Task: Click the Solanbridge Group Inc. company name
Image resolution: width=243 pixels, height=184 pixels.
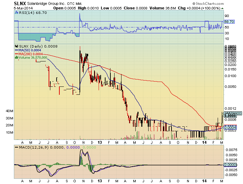Action: (x=46, y=3)
